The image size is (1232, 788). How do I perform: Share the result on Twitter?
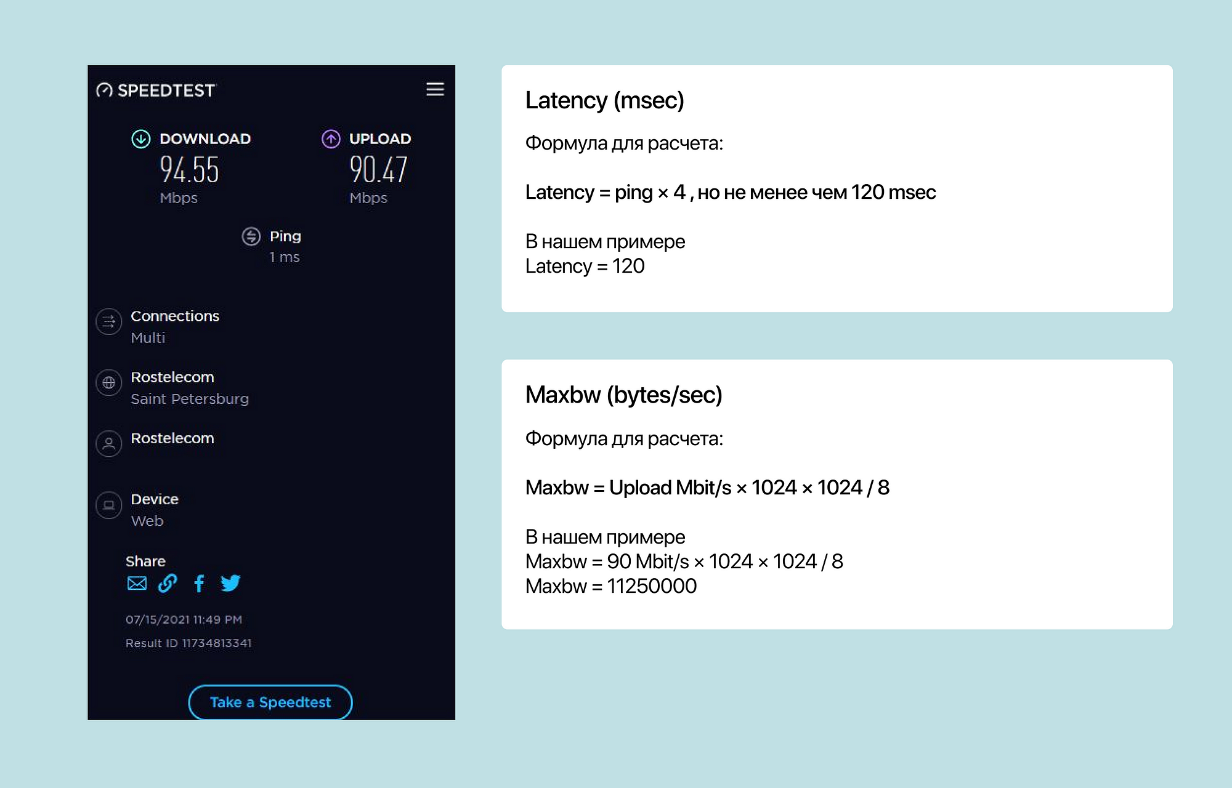coord(230,583)
